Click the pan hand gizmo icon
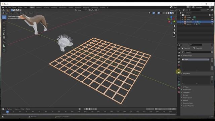 pyautogui.click(x=174, y=30)
